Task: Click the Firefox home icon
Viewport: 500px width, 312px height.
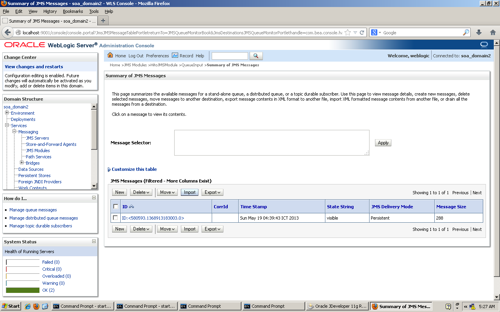Action: point(493,32)
